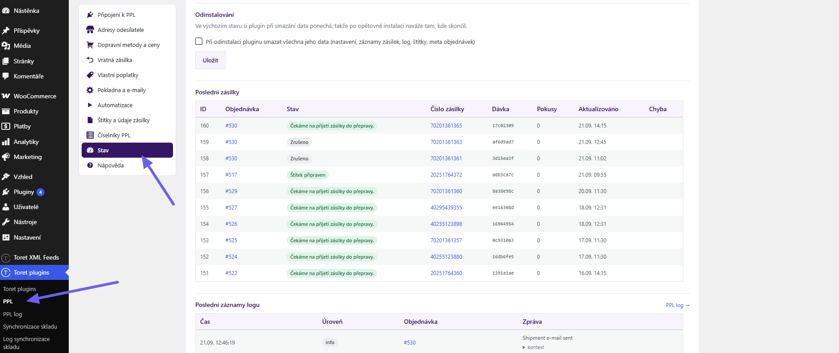
Task: Click the Připojení k PPL plug icon
Action: point(90,15)
